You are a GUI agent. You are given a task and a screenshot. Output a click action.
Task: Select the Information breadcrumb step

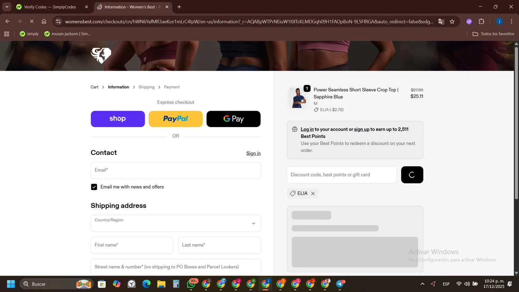click(118, 87)
